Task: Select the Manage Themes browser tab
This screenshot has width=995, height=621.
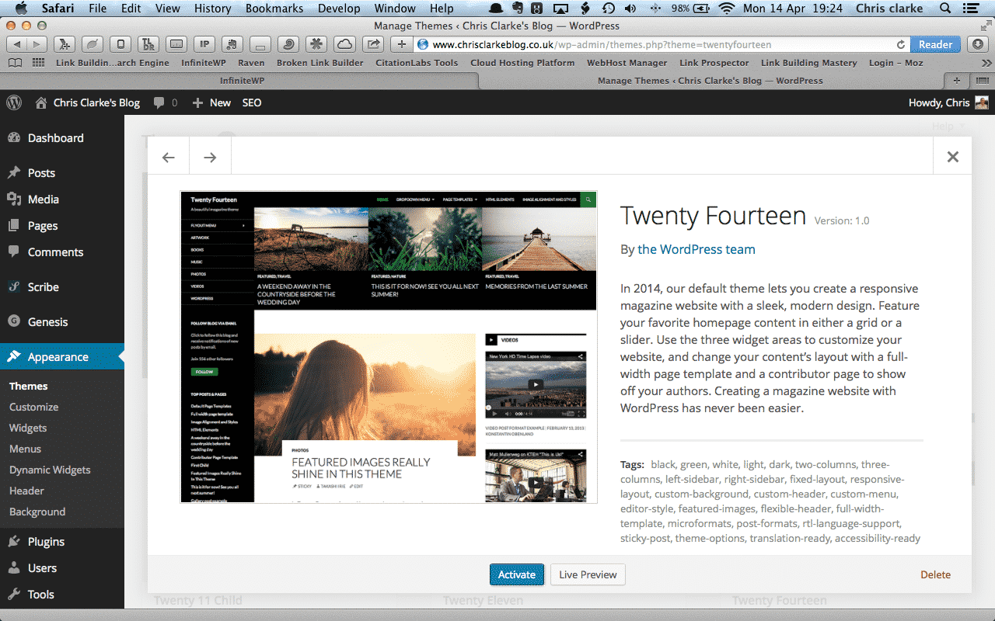Action: (x=710, y=80)
